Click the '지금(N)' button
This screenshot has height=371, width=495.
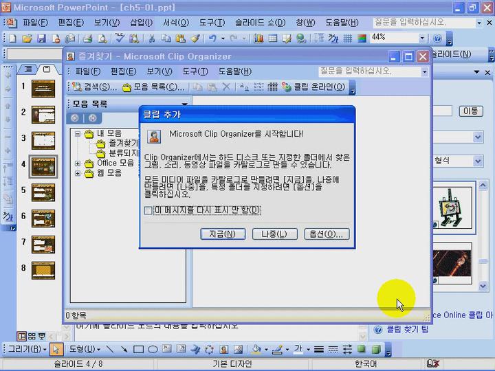click(x=223, y=234)
